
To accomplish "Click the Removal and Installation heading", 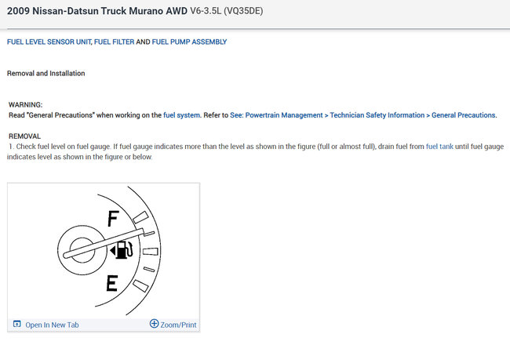I will pos(46,74).
